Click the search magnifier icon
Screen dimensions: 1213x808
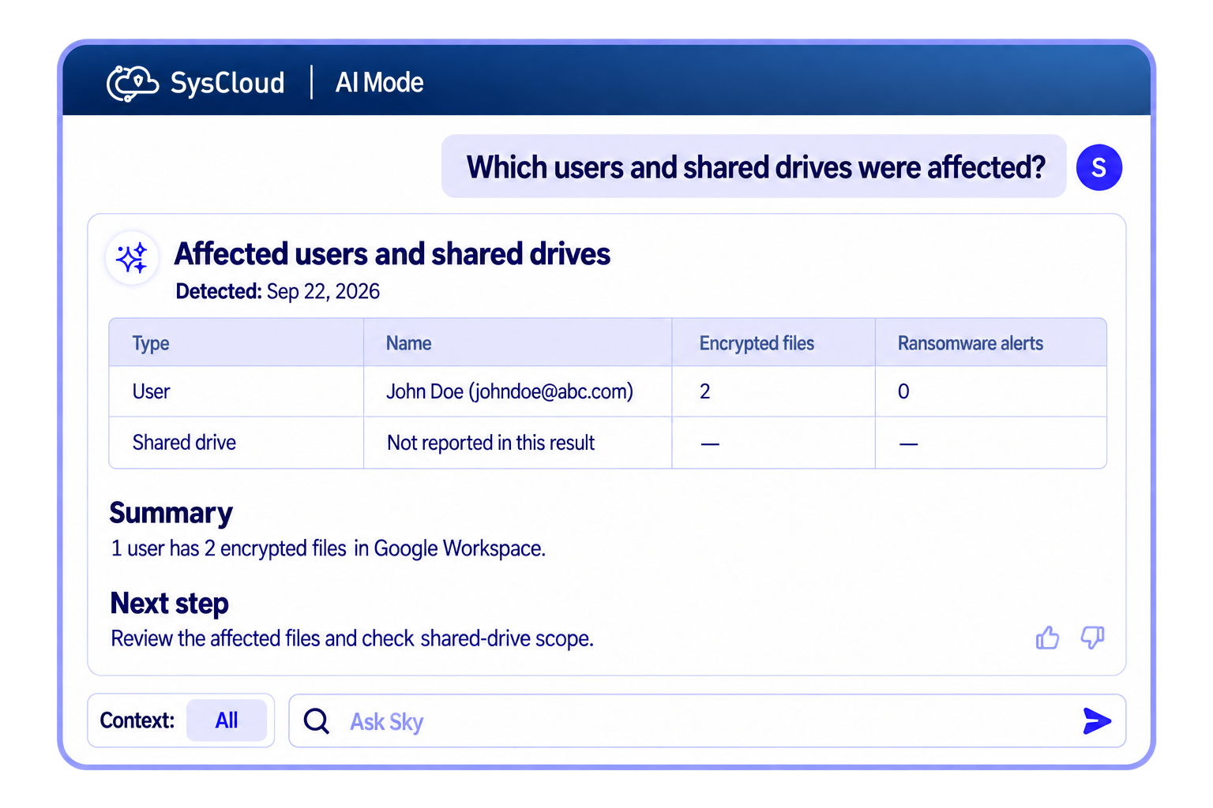coord(317,720)
